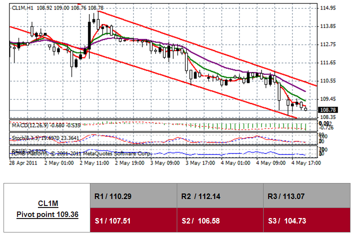Select the R2 / 112.14 resistance cell
Viewport: 353px width, 236px height.
(220, 195)
